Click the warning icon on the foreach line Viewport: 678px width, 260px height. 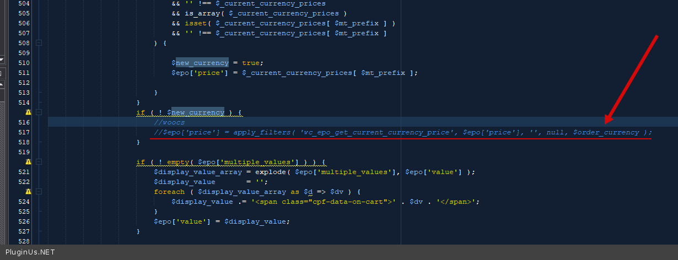click(x=28, y=192)
